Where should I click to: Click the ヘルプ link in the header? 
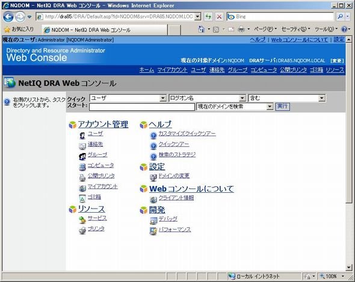click(x=258, y=40)
